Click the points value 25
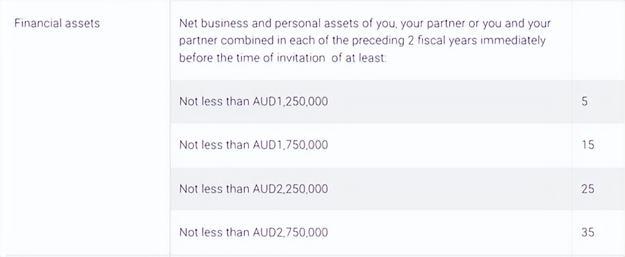The width and height of the screenshot is (625, 257). point(587,189)
